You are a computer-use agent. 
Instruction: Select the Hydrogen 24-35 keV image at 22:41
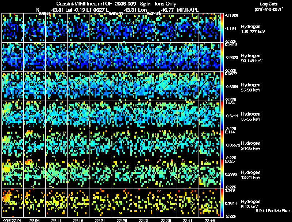(x=188, y=144)
